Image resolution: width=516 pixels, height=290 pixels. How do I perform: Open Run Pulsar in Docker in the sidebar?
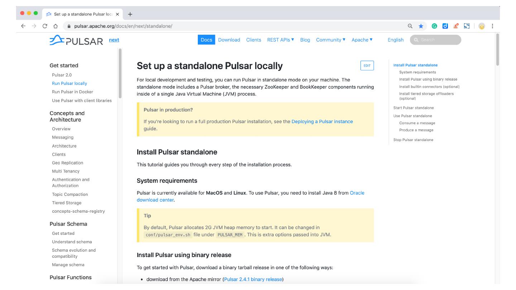click(72, 92)
